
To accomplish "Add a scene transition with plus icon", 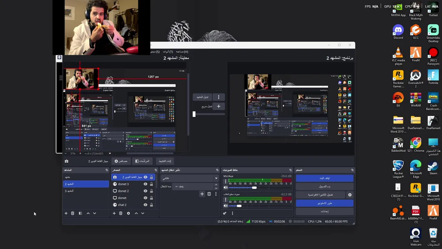I will 202,194.
